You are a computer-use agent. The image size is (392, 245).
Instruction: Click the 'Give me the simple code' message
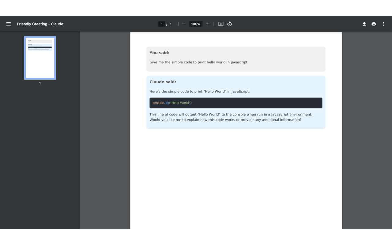(x=198, y=62)
